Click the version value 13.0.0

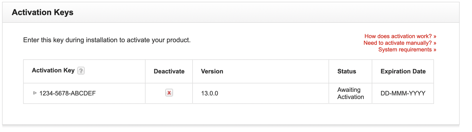210,93
